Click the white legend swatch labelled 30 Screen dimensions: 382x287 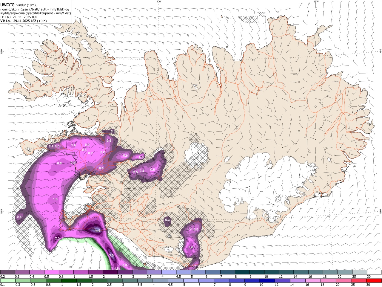click(x=374, y=272)
